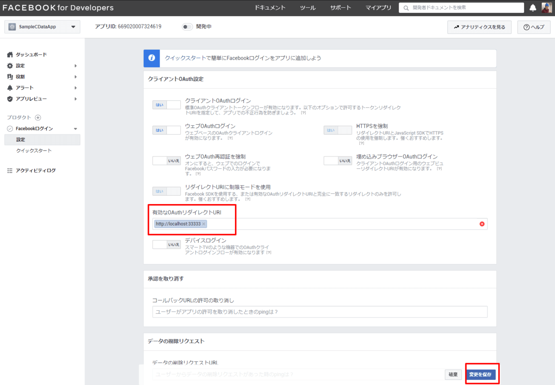The image size is (555, 385).
Task: Click FACEBOOK for Developers logo
Action: (58, 8)
